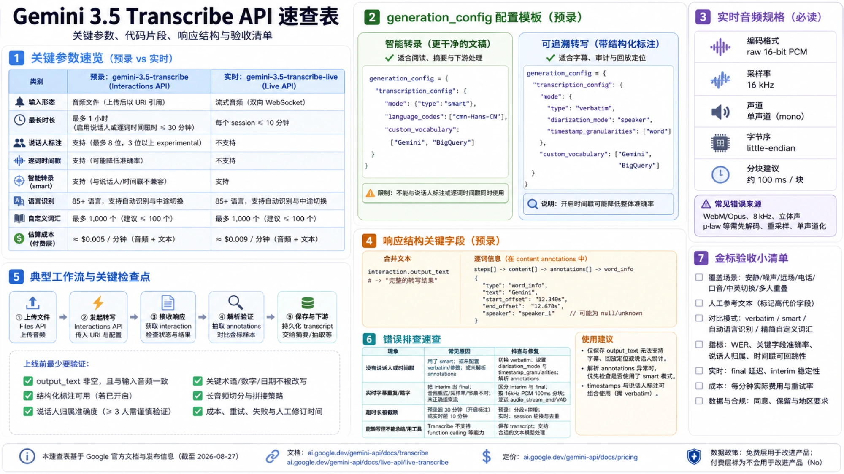The height and width of the screenshot is (474, 844).
Task: Click the orange warning icon beside 限制
Action: 370,193
